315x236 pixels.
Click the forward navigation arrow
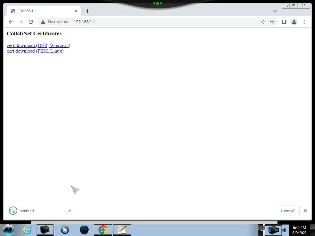tap(21, 22)
